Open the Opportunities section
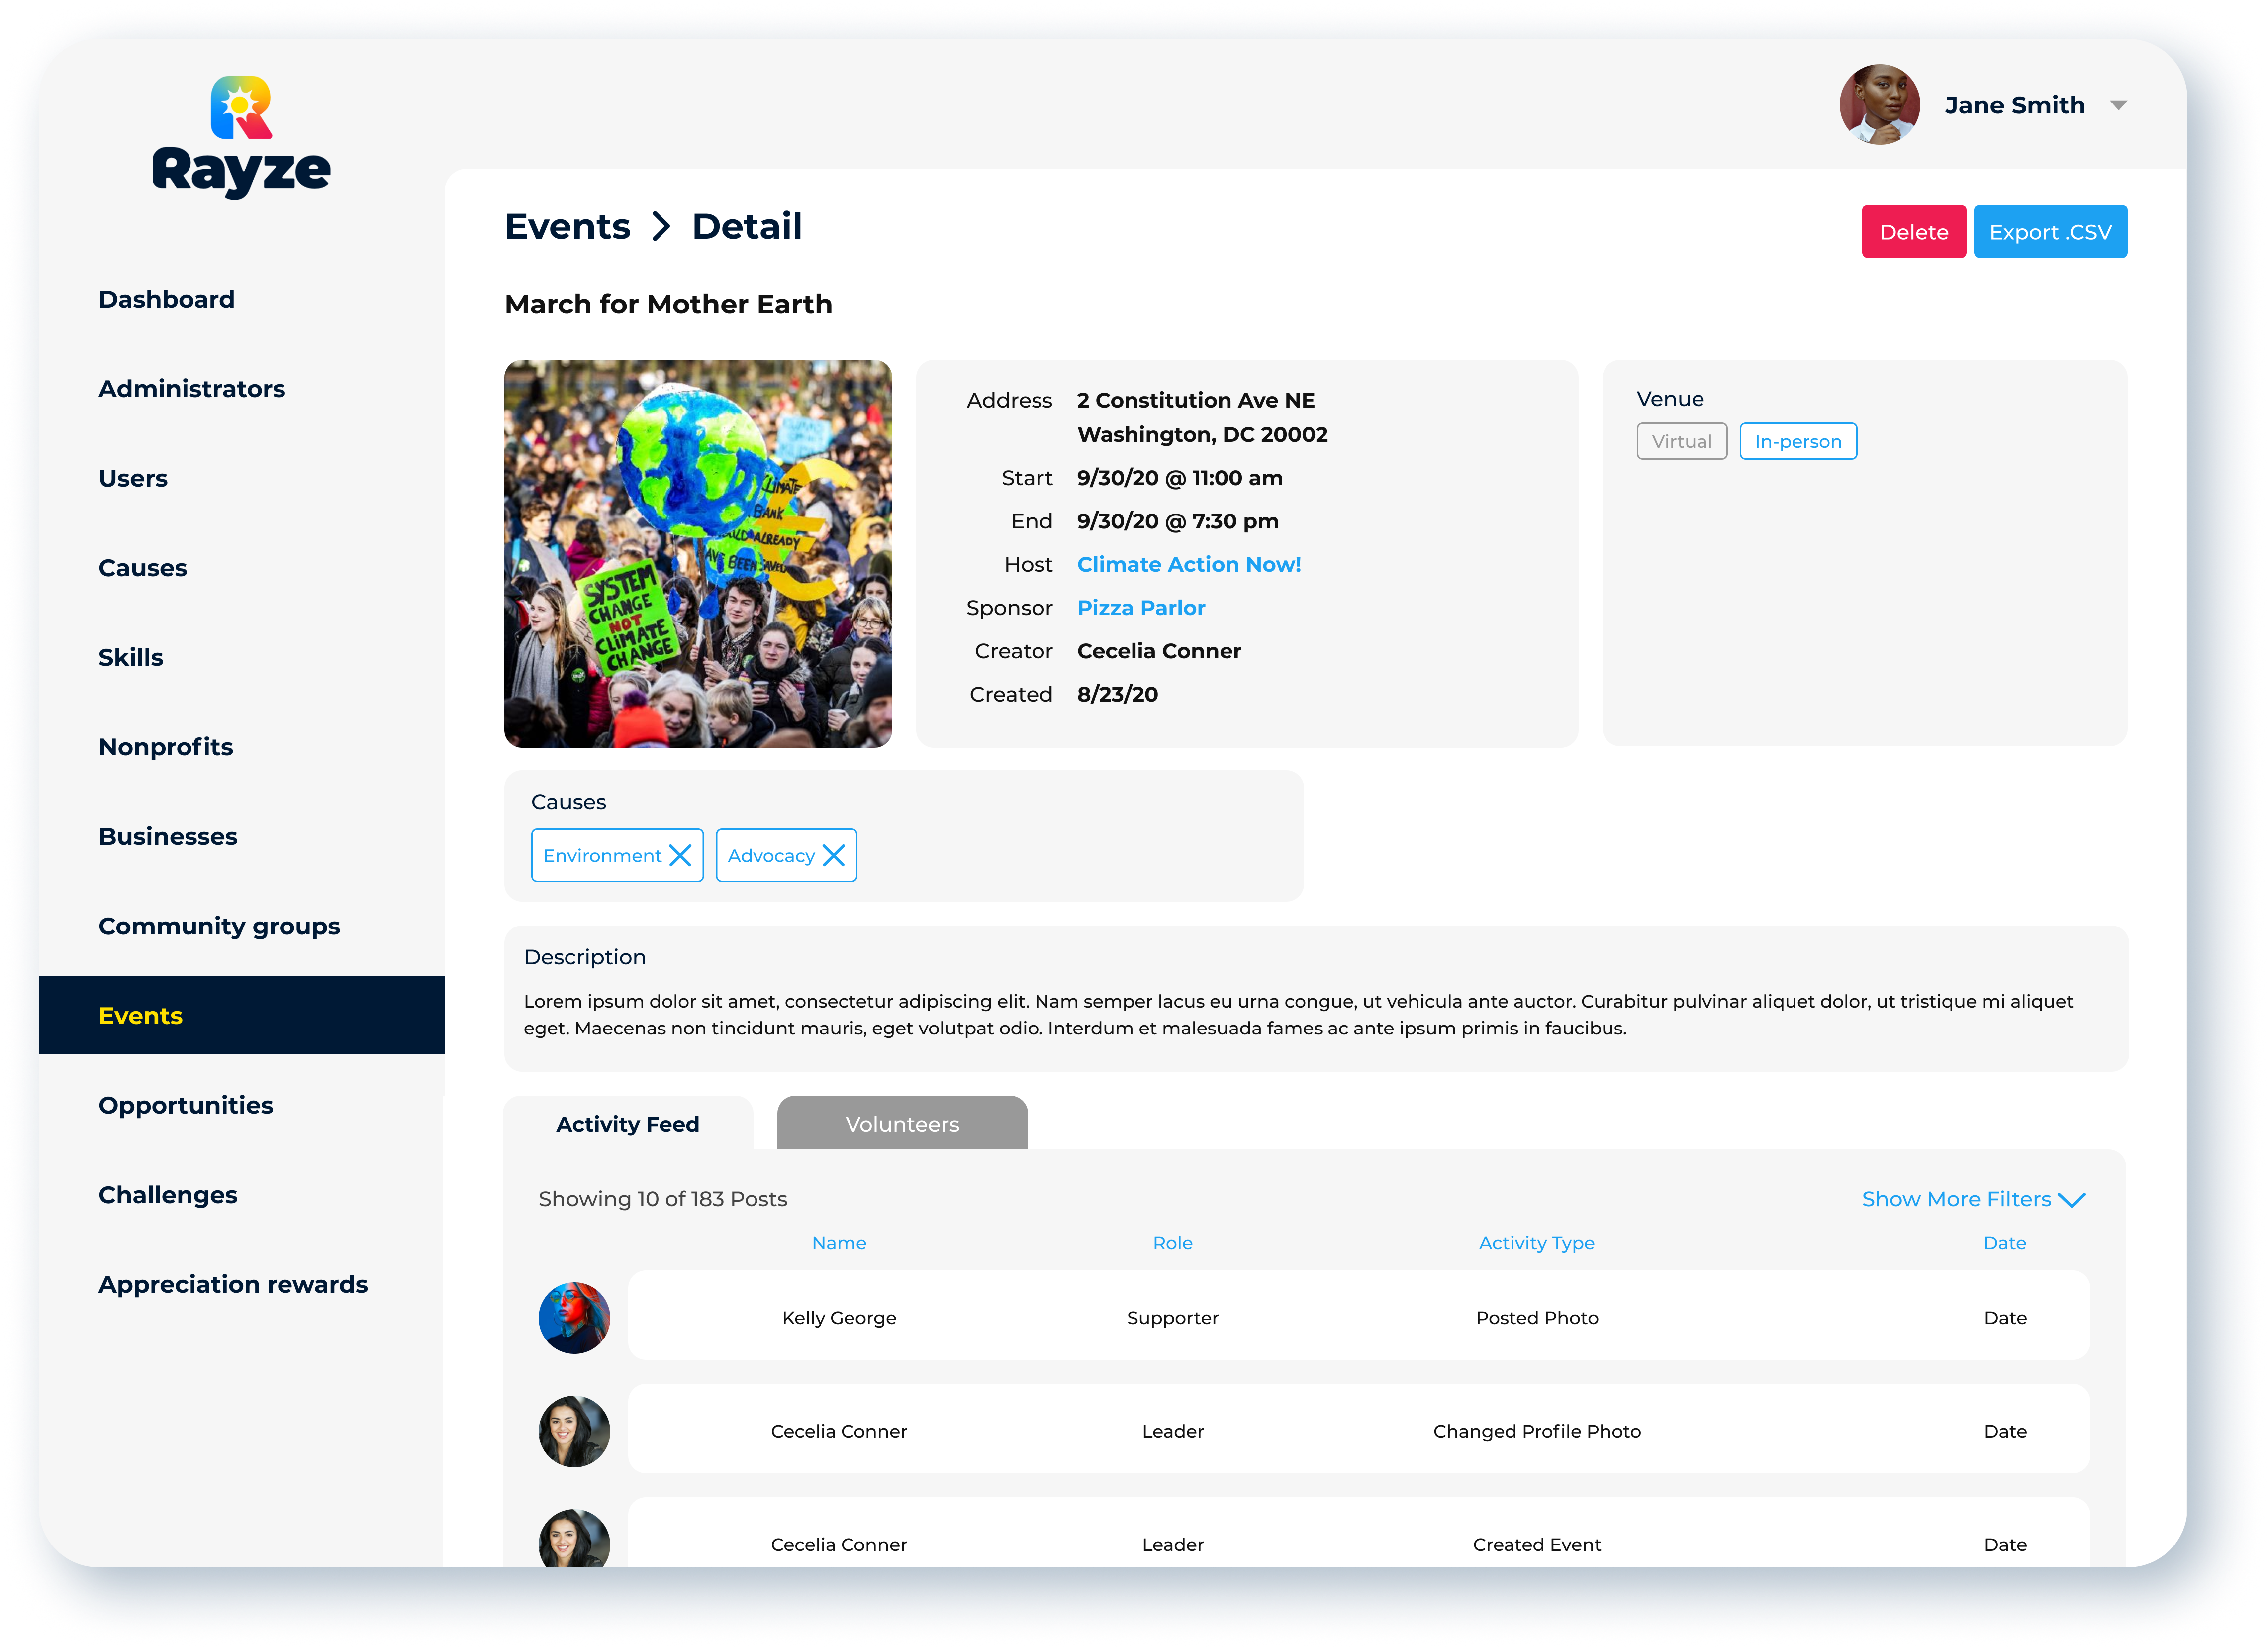The width and height of the screenshot is (2268, 1648). coord(186,1106)
